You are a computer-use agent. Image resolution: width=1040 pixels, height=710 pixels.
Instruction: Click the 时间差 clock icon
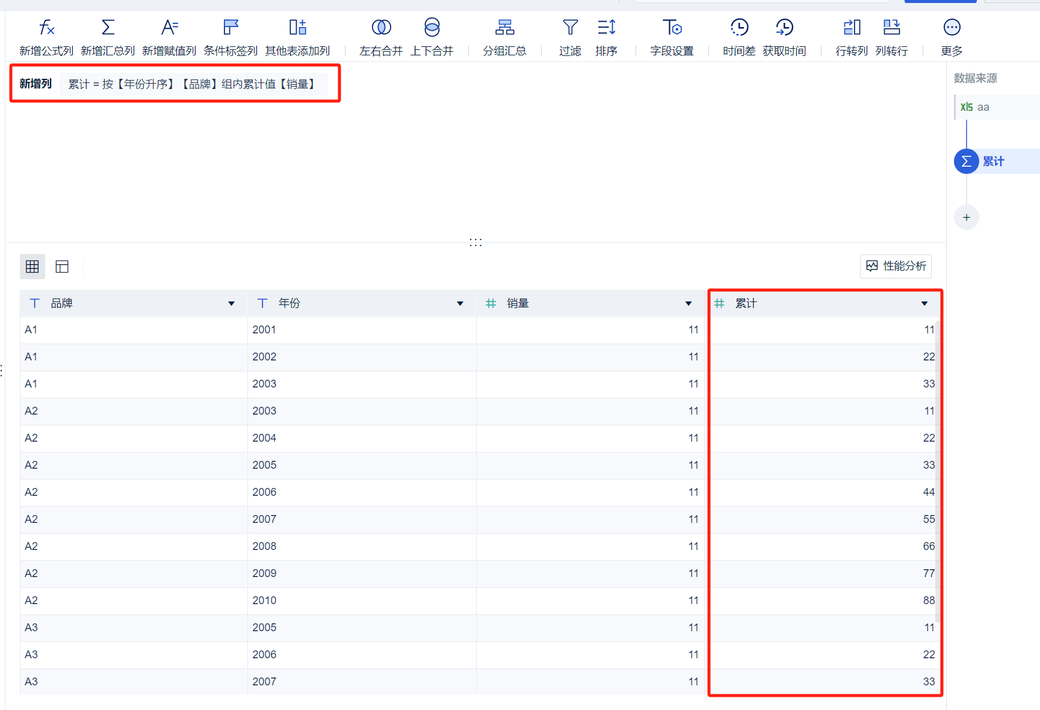[x=739, y=28]
